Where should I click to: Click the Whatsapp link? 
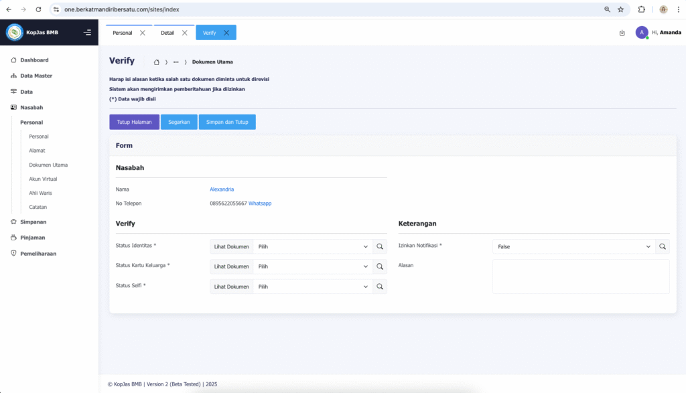(260, 203)
